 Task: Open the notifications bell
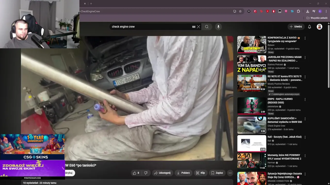[x=310, y=27]
